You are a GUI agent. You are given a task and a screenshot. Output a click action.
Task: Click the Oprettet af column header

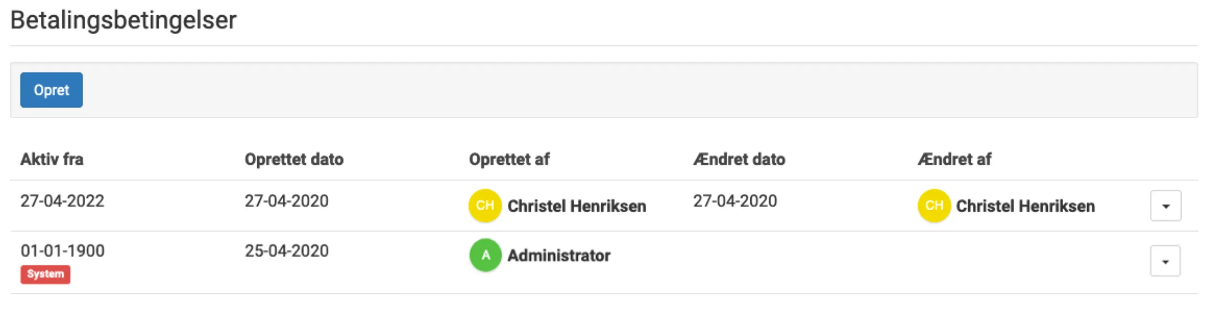[x=509, y=159]
